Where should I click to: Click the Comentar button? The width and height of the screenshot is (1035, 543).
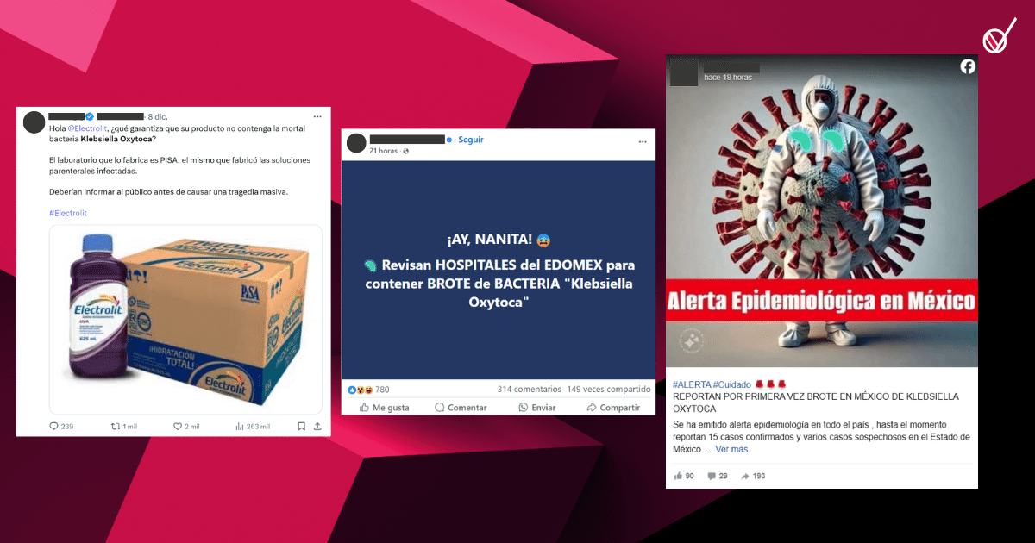[461, 408]
